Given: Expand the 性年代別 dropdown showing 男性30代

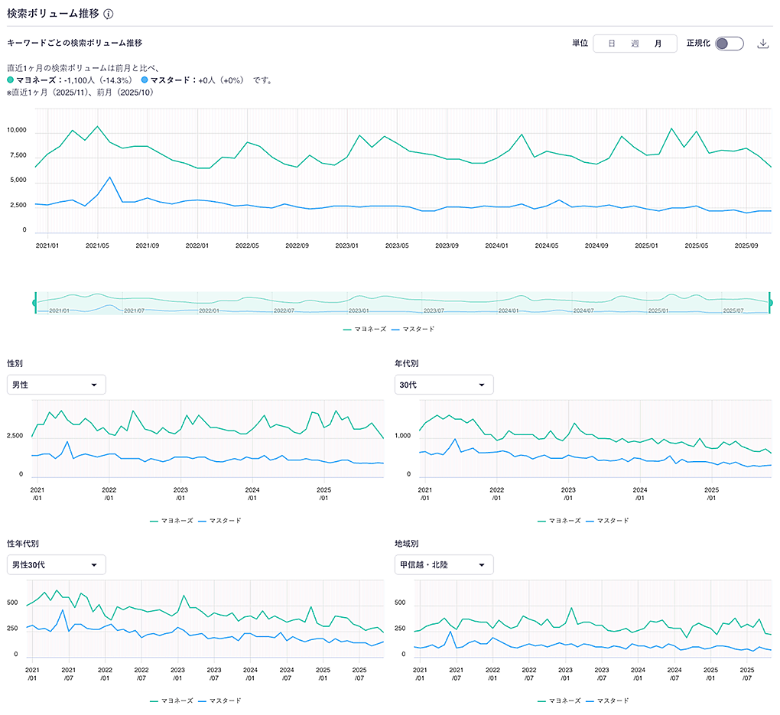Looking at the screenshot, I should pos(56,565).
